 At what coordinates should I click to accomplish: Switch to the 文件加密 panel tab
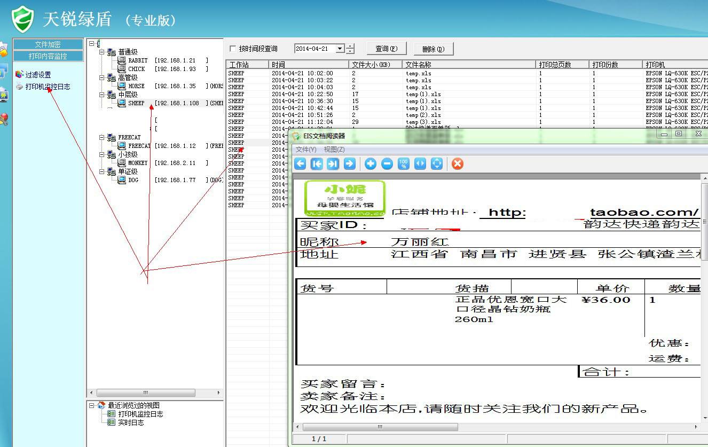click(x=48, y=44)
